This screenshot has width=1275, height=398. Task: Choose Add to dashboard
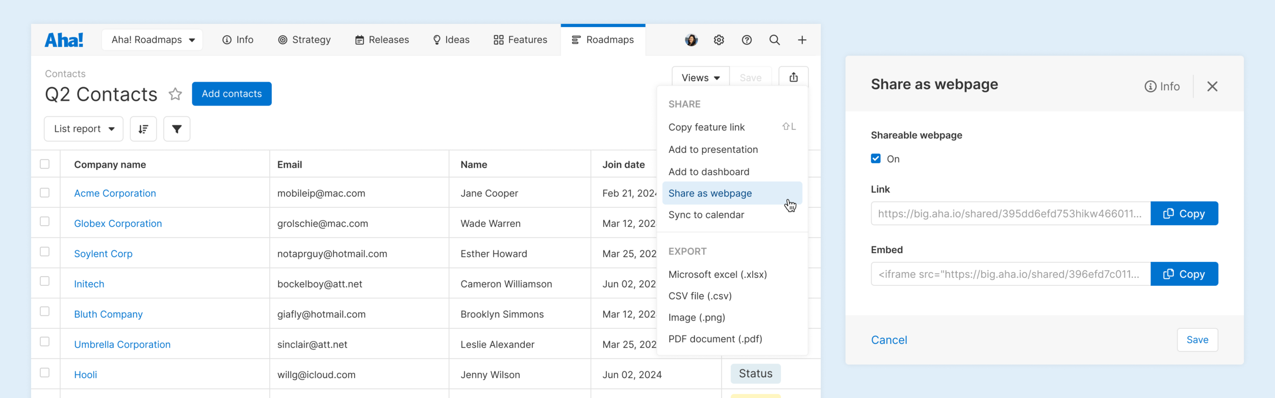click(x=732, y=172)
